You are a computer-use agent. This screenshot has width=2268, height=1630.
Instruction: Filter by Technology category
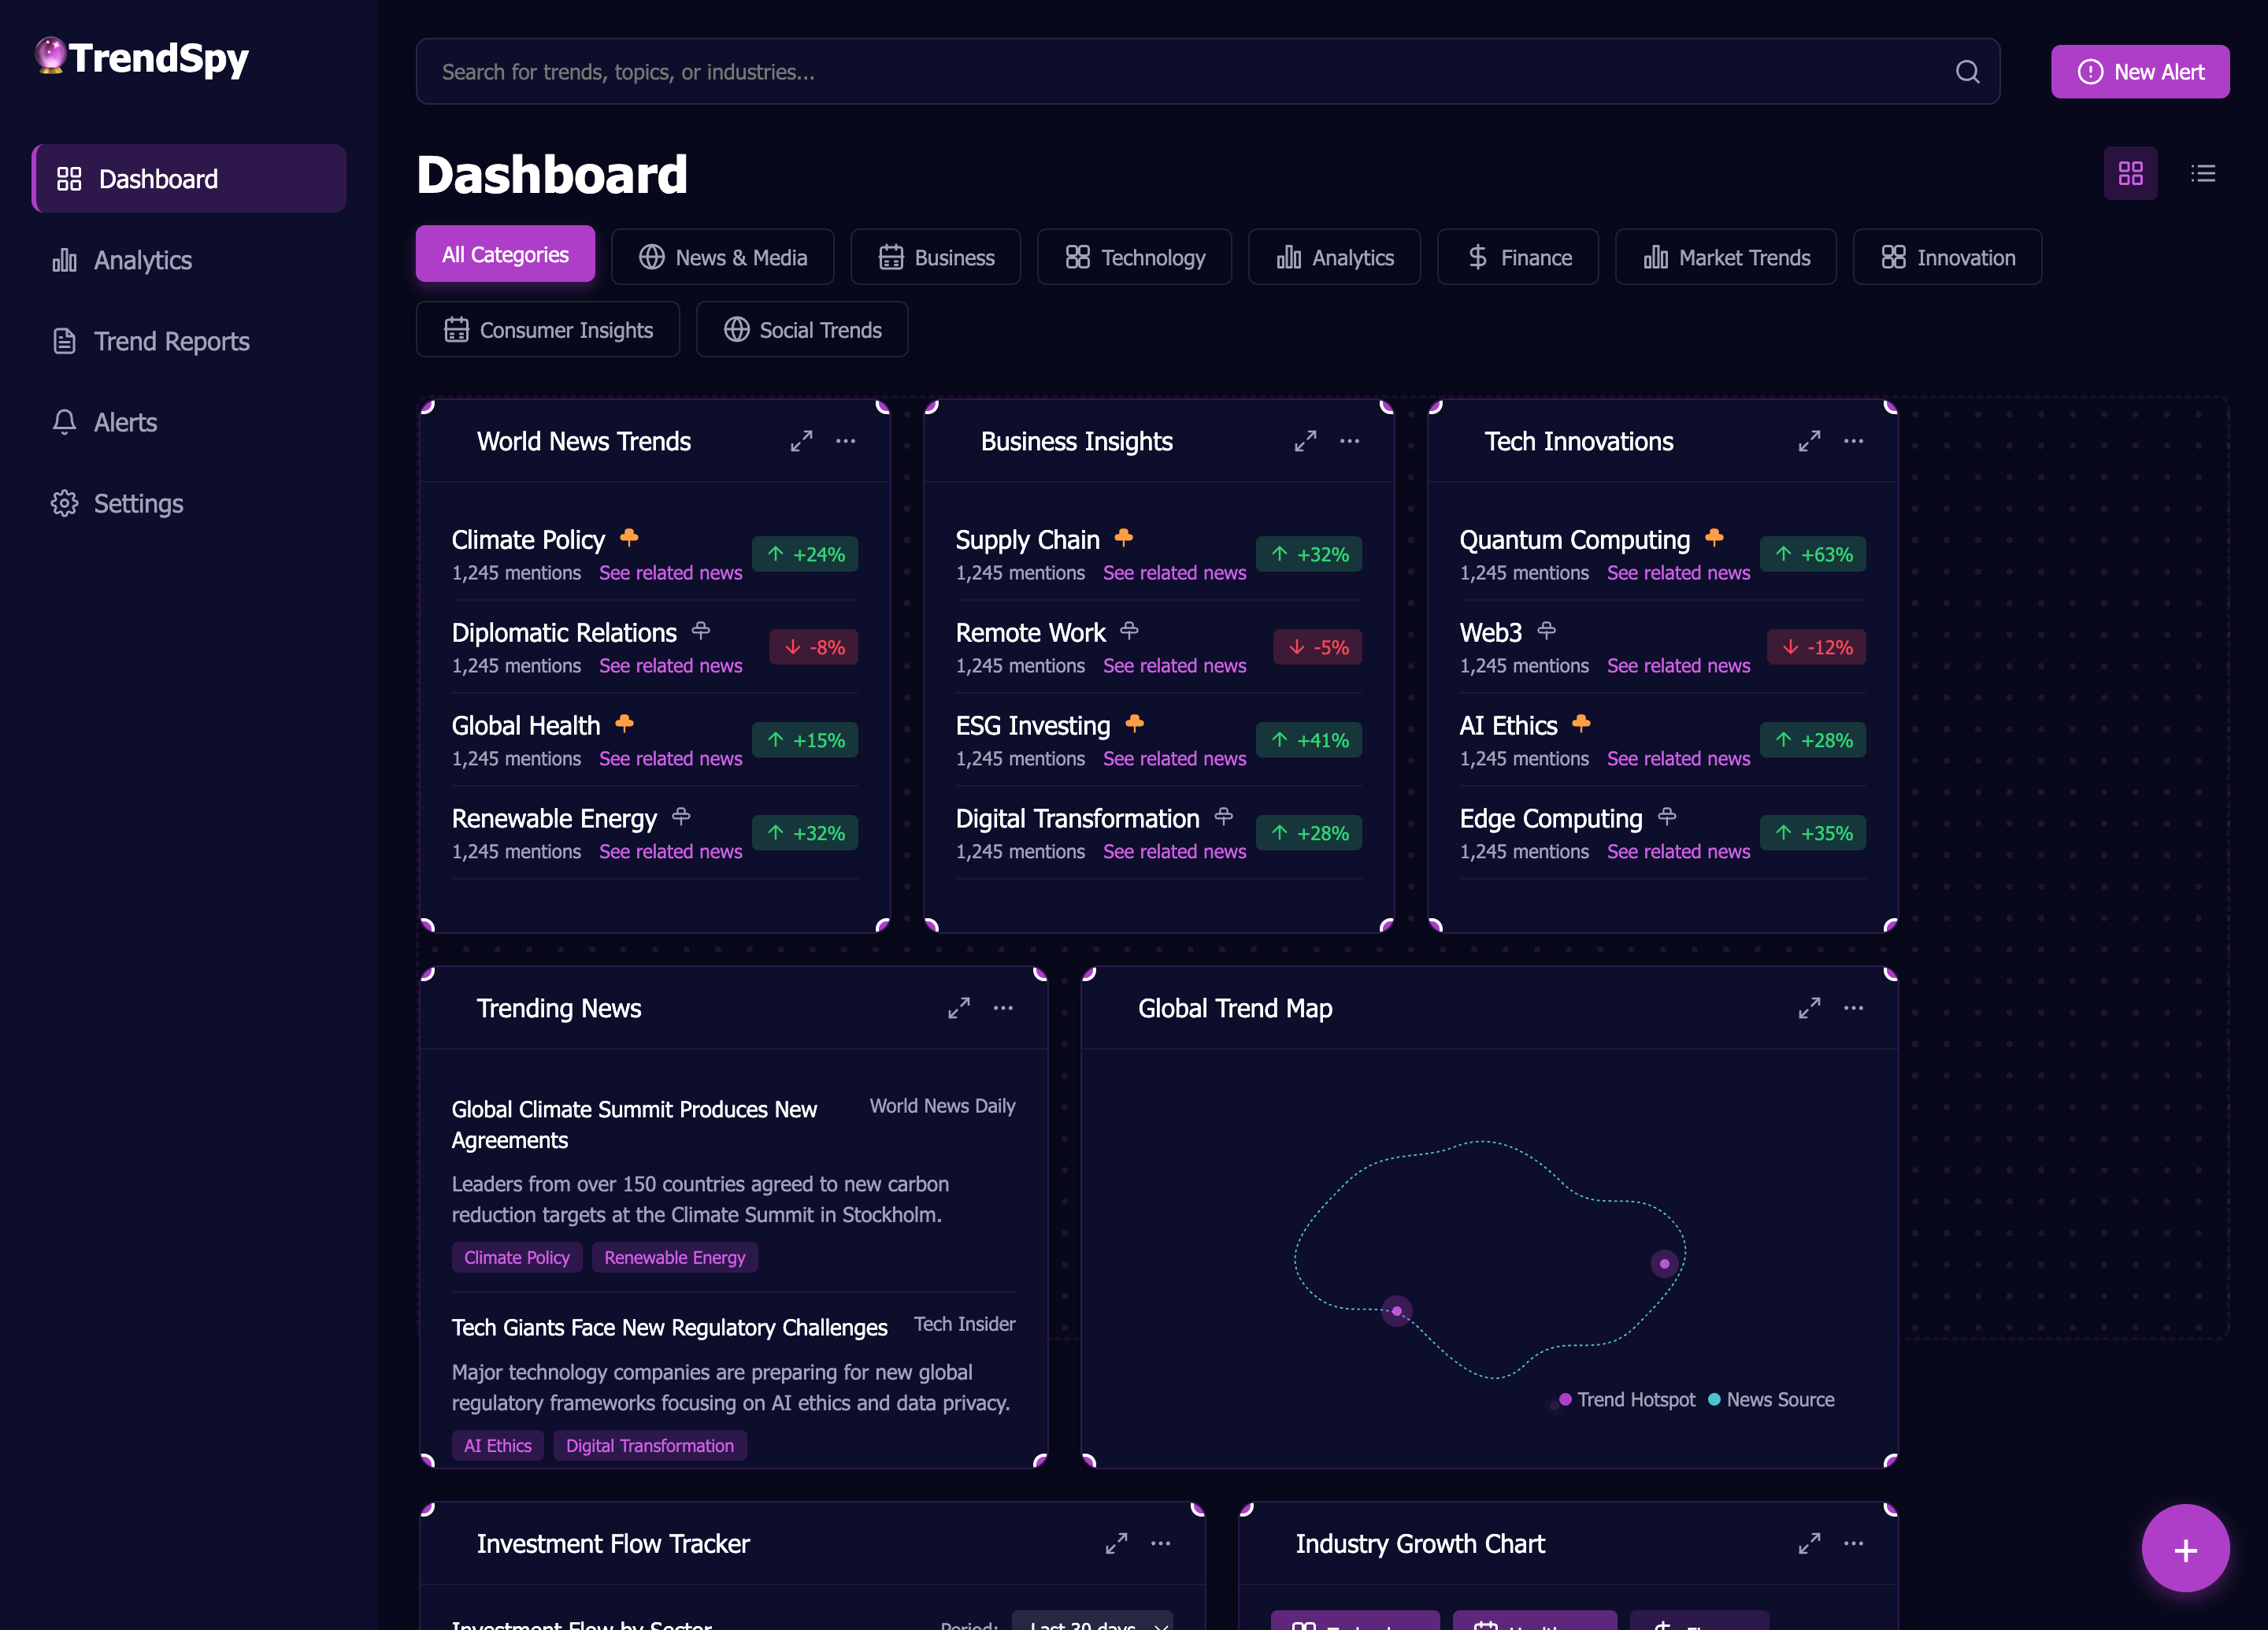[1134, 257]
